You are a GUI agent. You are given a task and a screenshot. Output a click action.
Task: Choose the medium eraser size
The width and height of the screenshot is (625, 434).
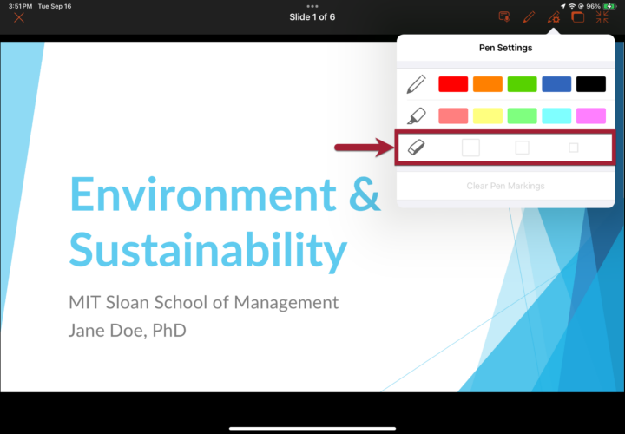pyautogui.click(x=522, y=148)
